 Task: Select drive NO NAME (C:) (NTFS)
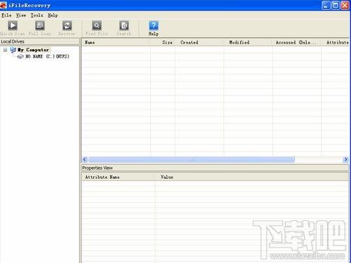point(47,56)
